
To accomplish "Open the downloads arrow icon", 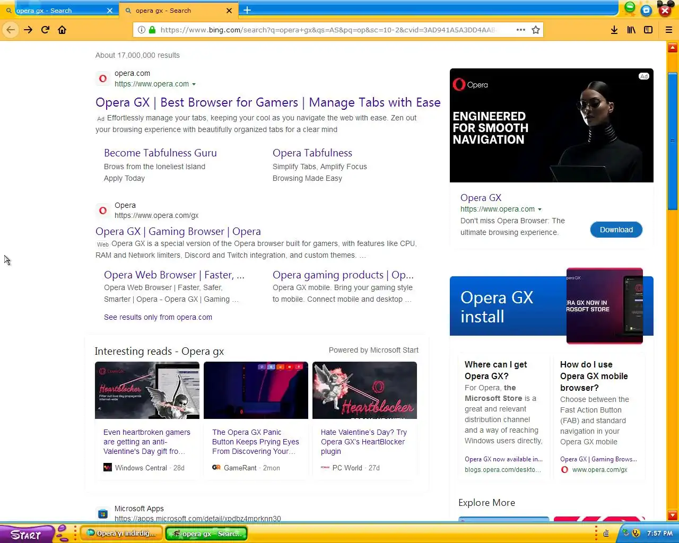I will pyautogui.click(x=614, y=30).
